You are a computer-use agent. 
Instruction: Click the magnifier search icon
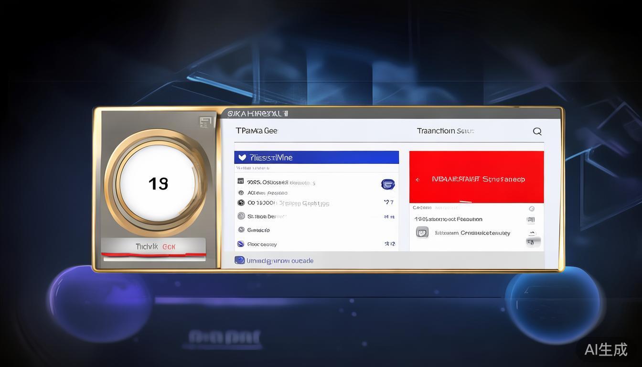click(x=537, y=131)
